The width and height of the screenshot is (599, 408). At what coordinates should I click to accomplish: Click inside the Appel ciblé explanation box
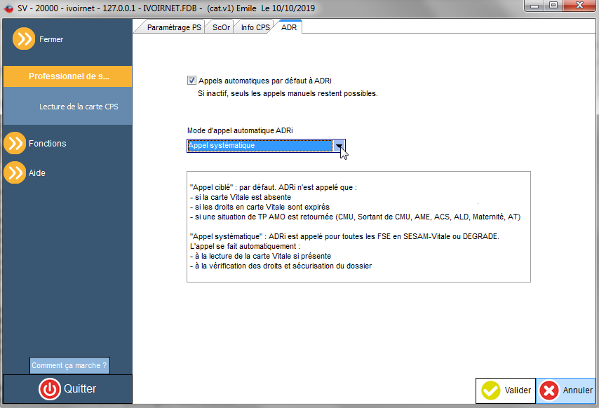point(358,226)
